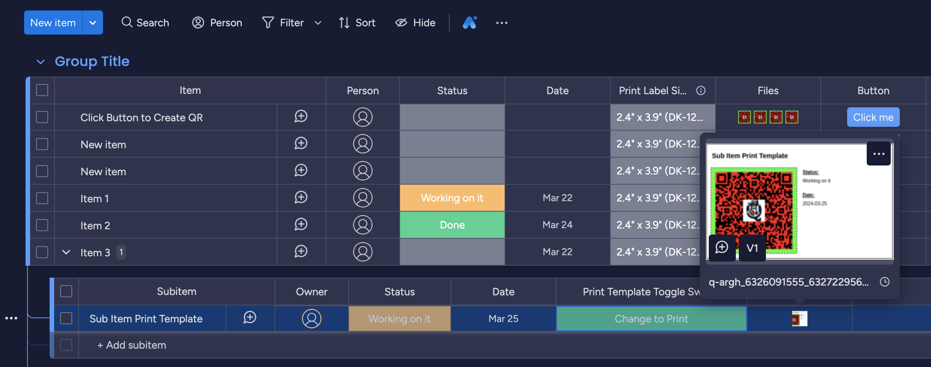Select checkbox for Sub Item Print Template
The image size is (931, 367).
click(66, 318)
